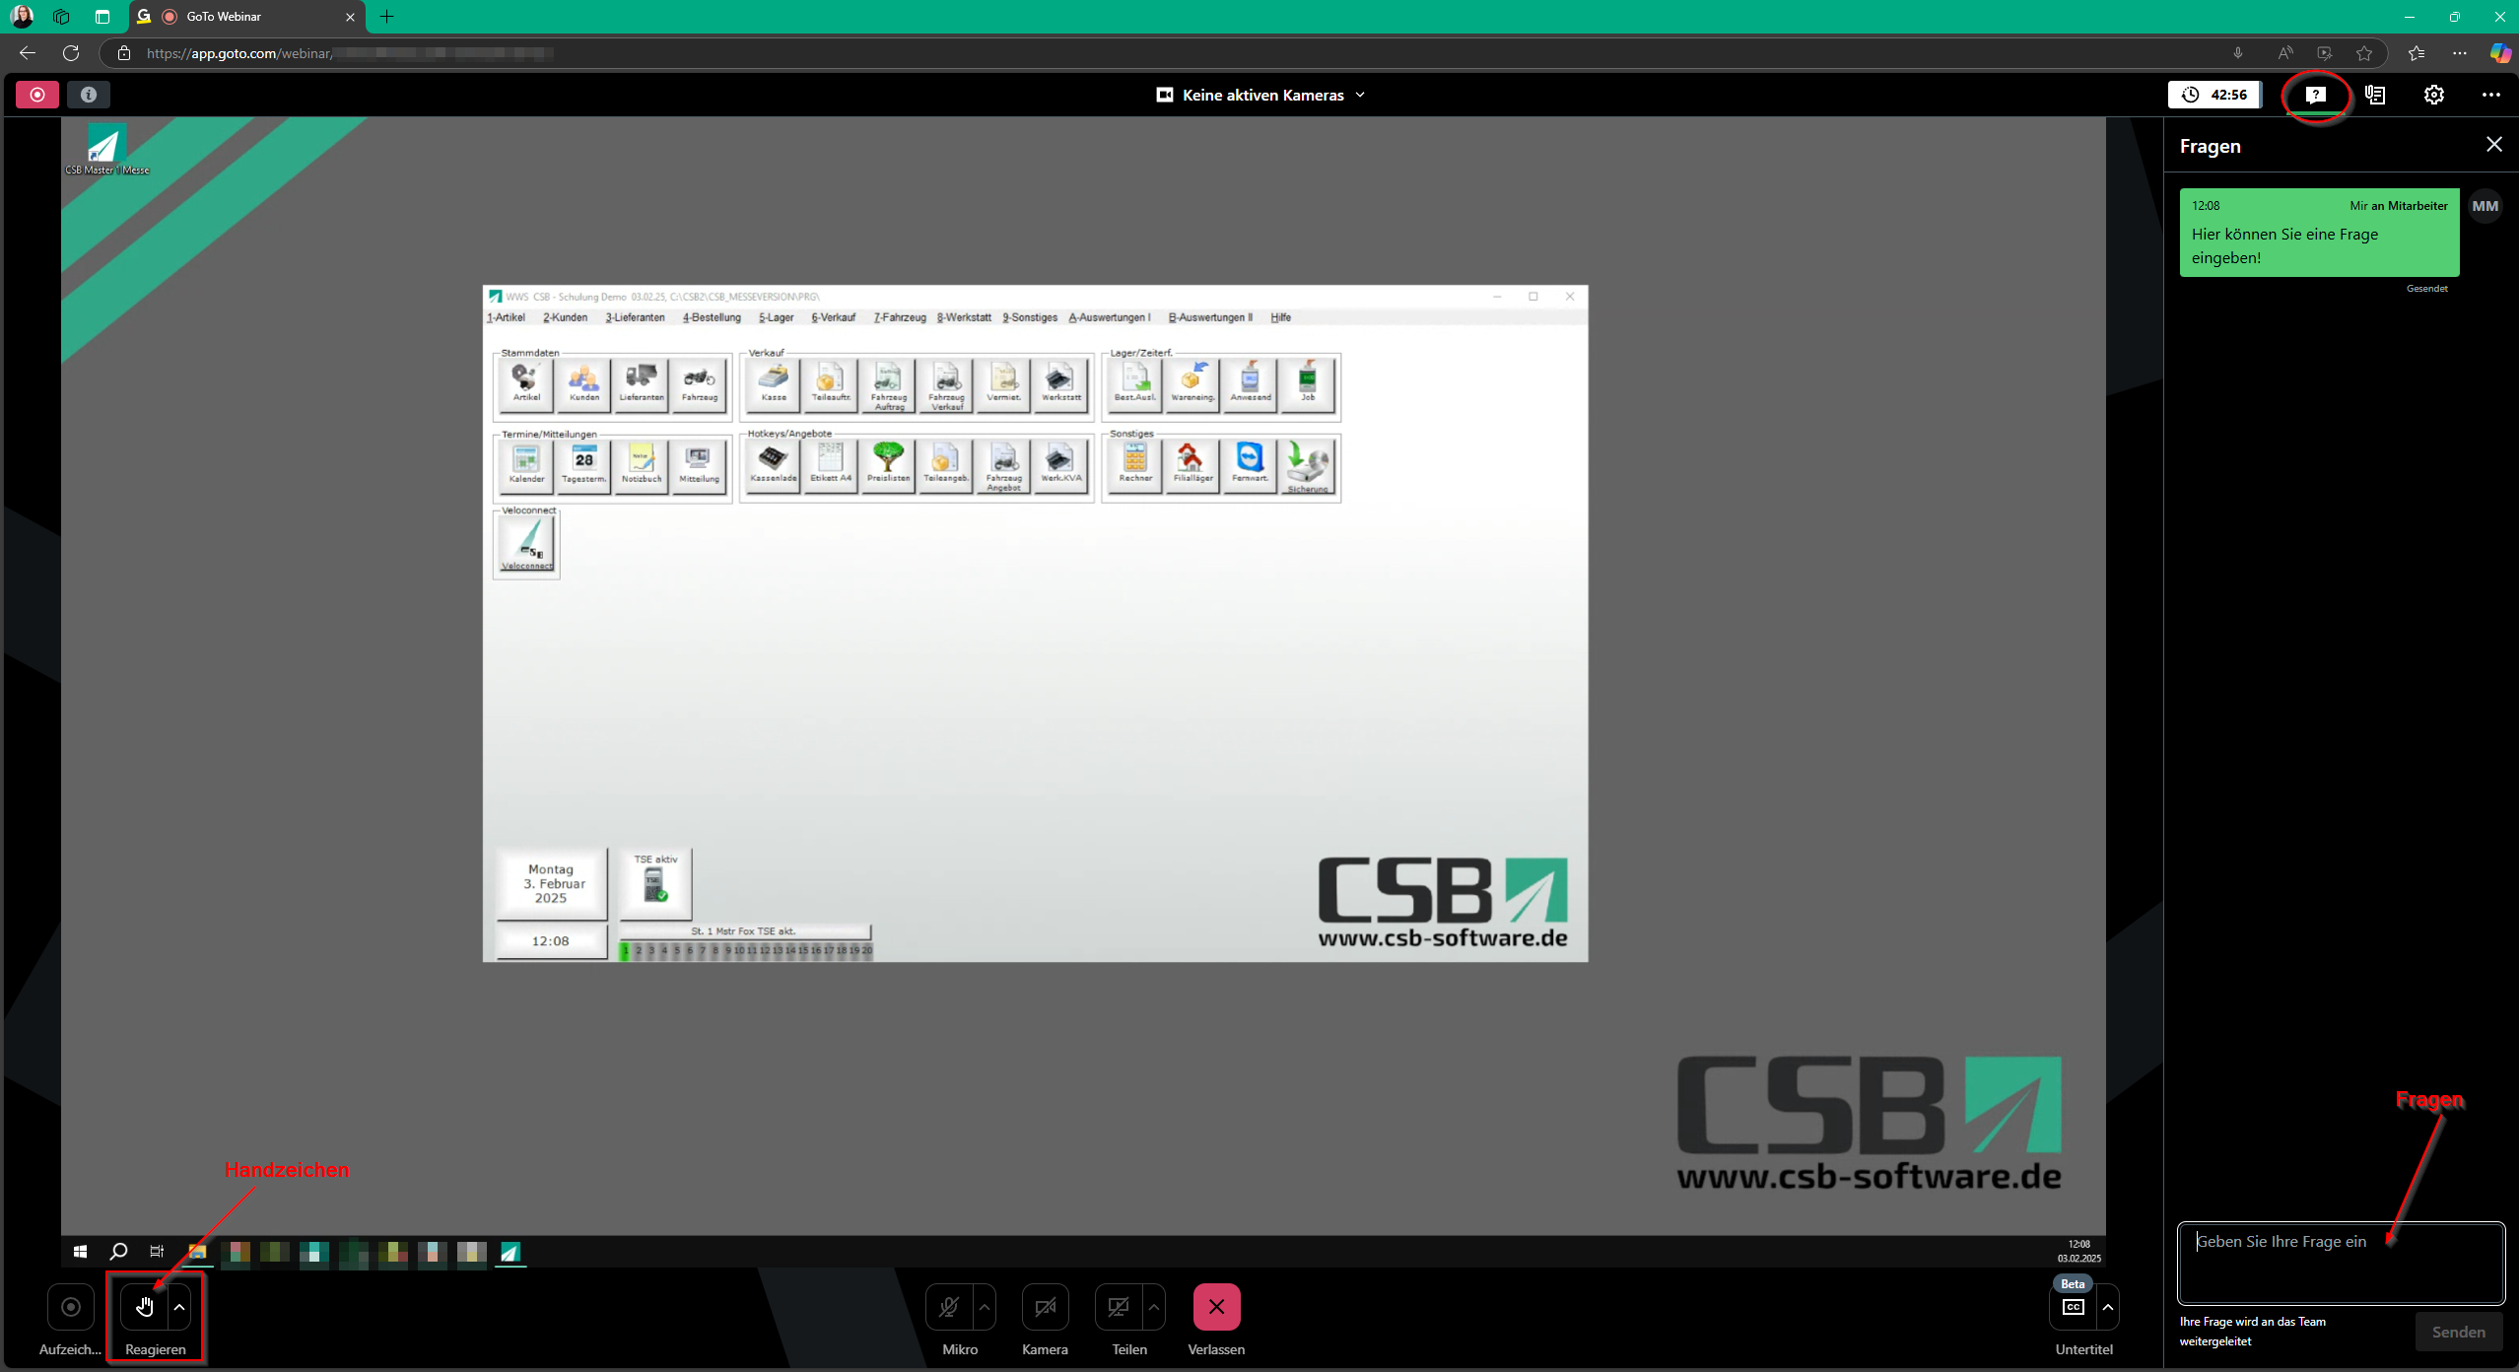This screenshot has width=2519, height=1372.
Task: Click the session info icon
Action: coord(89,95)
